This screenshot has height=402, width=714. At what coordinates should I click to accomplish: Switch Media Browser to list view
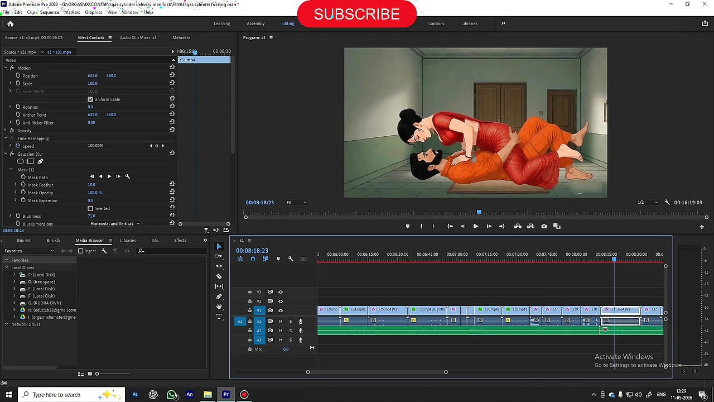(x=81, y=374)
